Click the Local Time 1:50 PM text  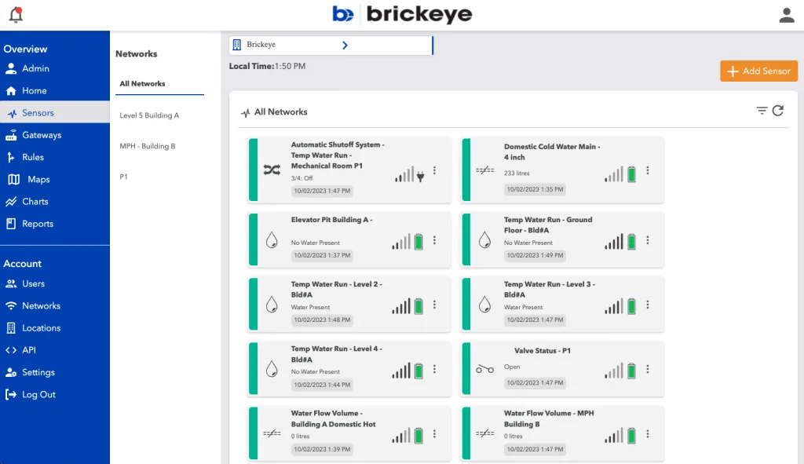point(267,66)
